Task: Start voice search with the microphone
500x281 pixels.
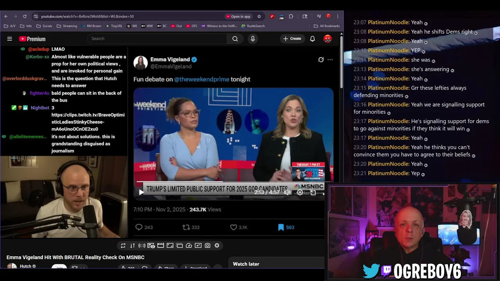Action: point(253,39)
